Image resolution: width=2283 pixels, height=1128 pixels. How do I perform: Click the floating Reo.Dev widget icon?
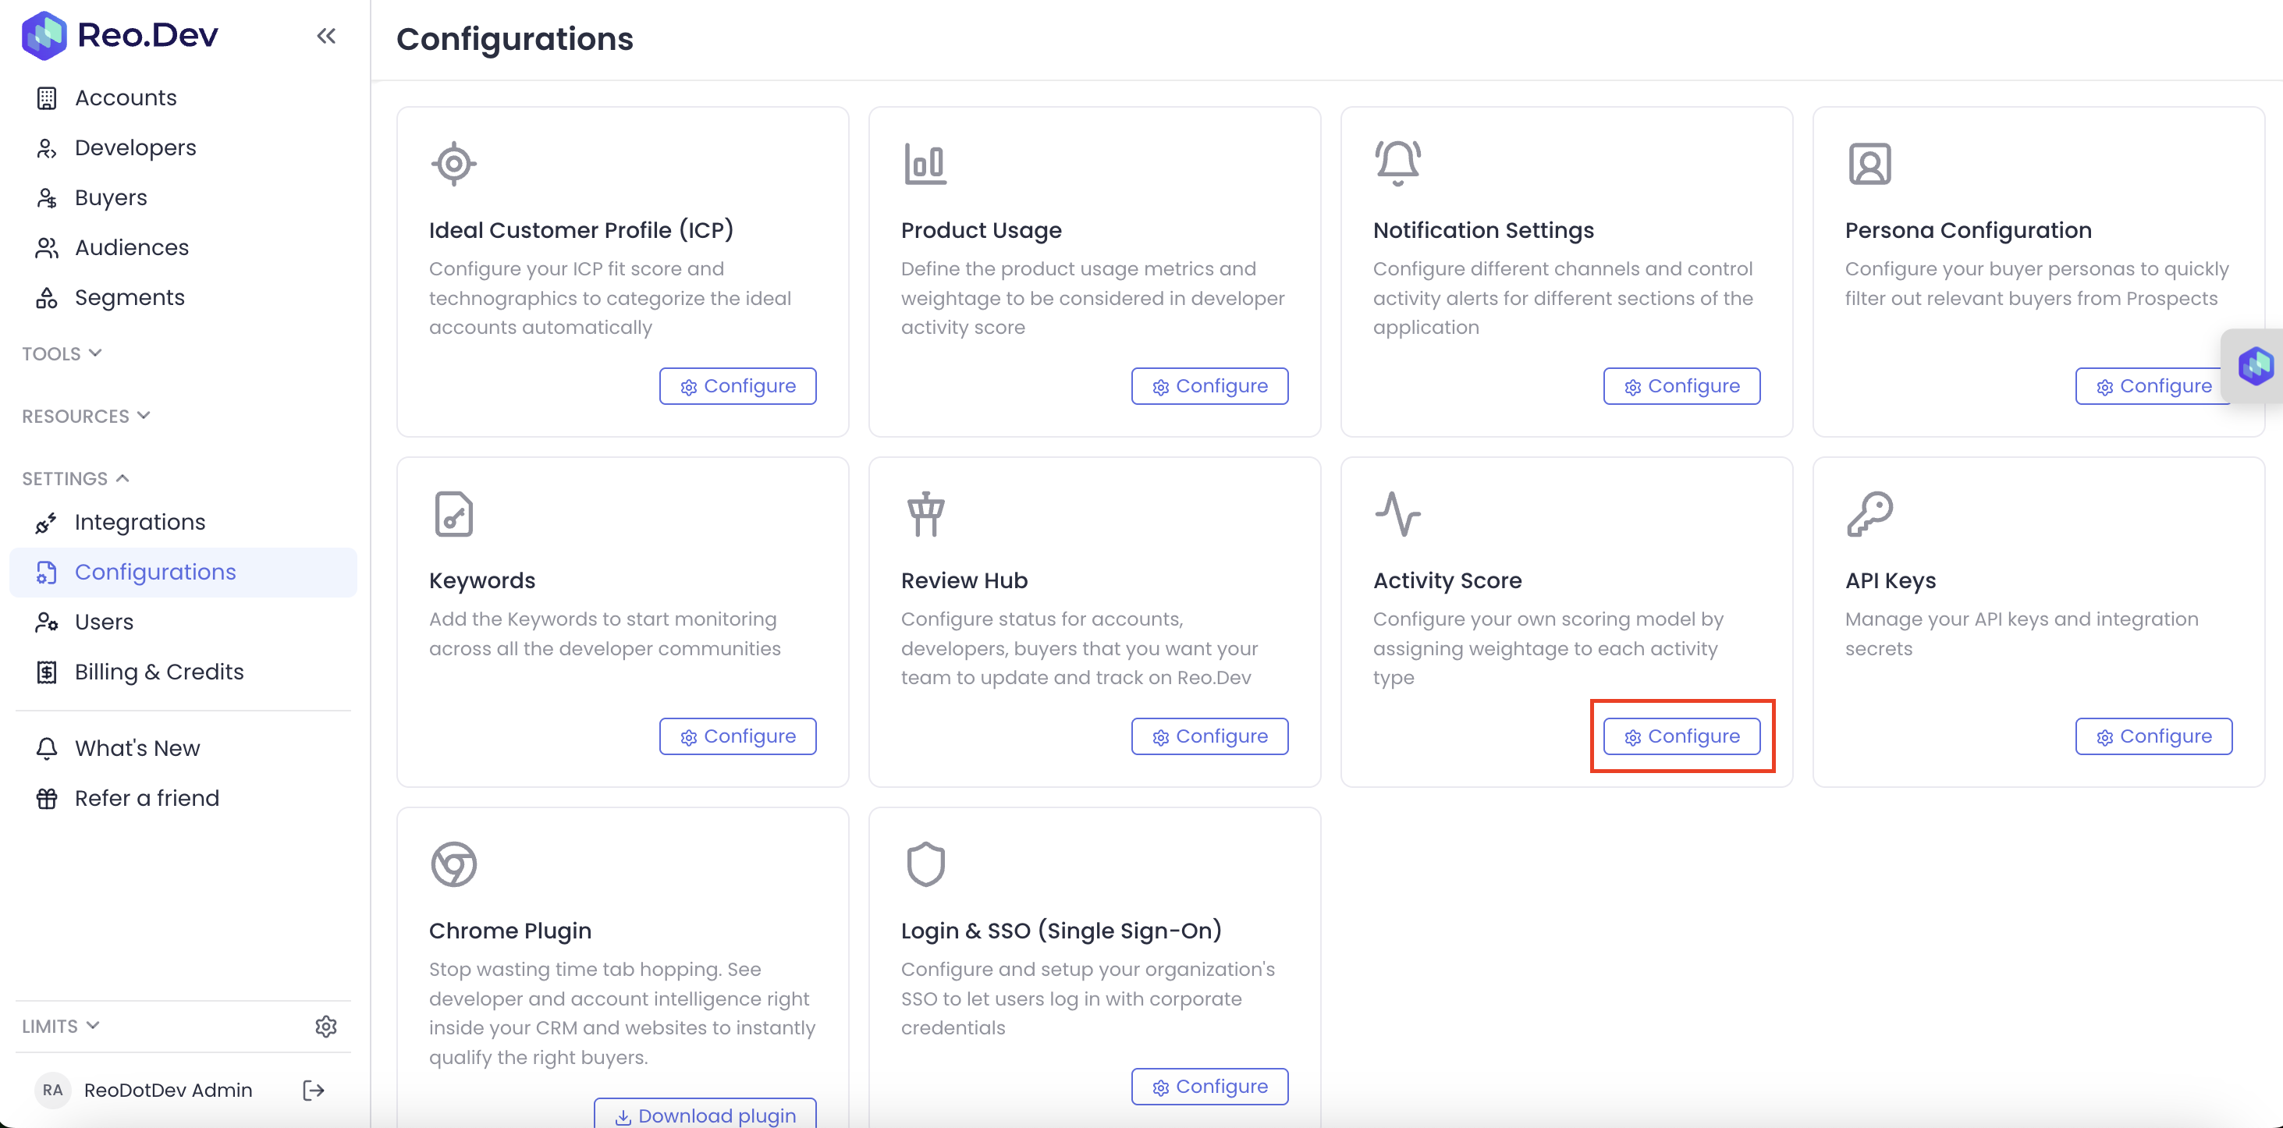pyautogui.click(x=2255, y=365)
